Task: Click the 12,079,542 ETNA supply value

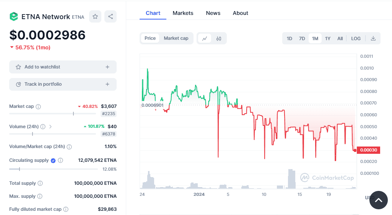Action: pos(97,160)
